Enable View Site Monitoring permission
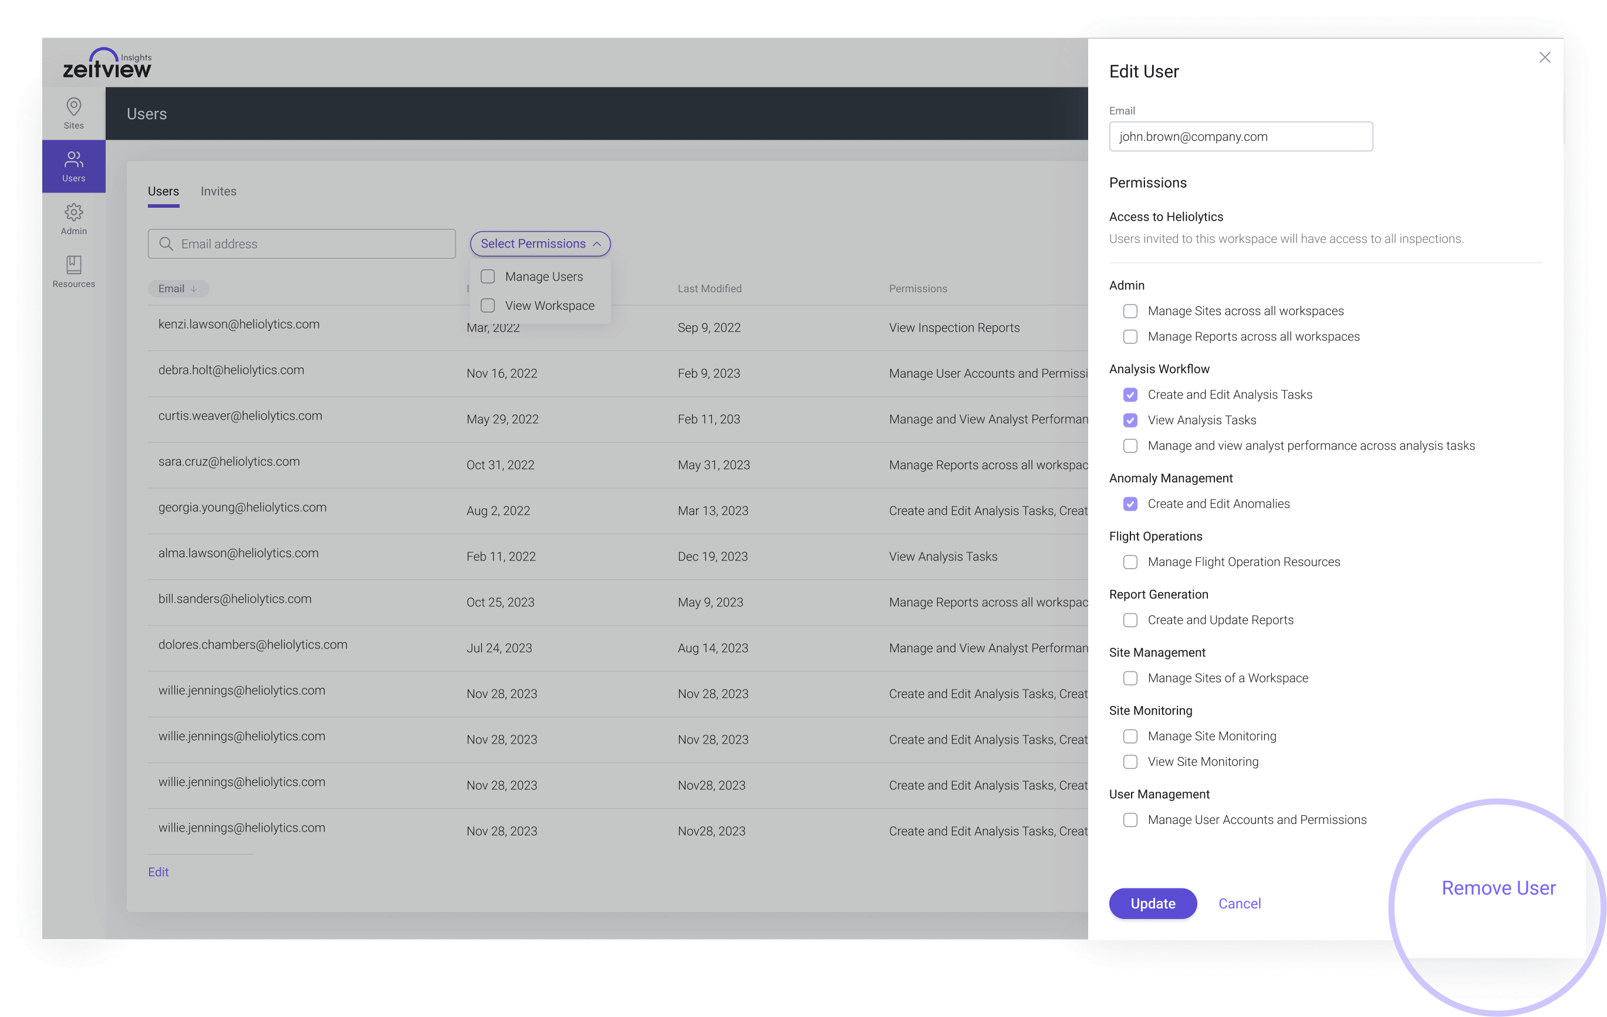Image resolution: width=1607 pixels, height=1017 pixels. tap(1130, 761)
